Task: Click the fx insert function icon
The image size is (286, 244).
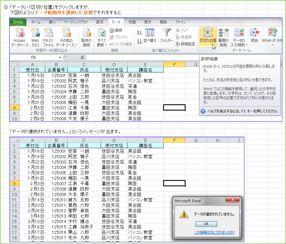Action: point(82,57)
